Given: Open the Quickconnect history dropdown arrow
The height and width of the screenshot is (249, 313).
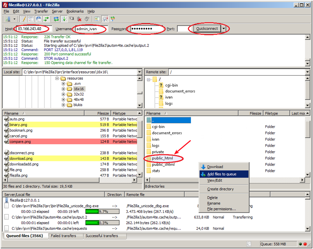Looking at the screenshot, I should coord(224,29).
